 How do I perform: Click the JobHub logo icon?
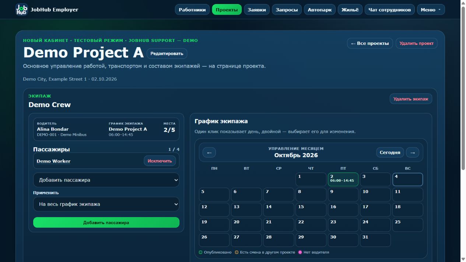(22, 10)
